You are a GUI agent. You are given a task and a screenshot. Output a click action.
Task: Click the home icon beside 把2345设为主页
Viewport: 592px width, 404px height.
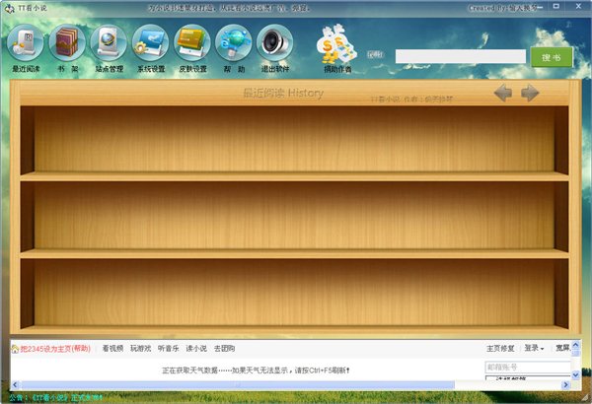(x=15, y=349)
